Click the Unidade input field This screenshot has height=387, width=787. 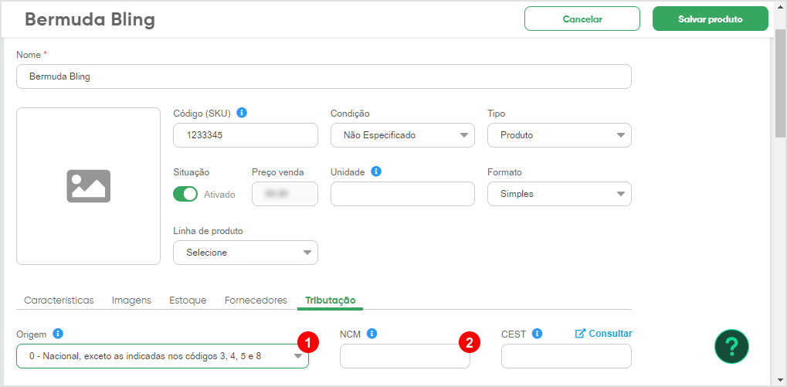pos(402,194)
